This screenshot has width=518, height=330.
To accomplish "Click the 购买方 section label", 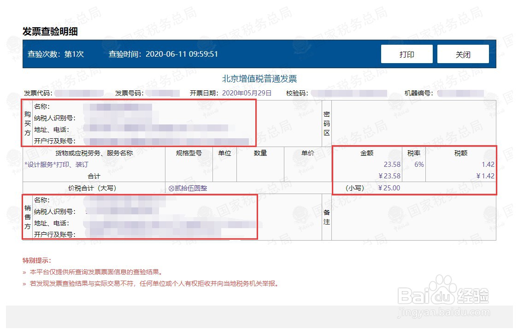I will [27, 124].
